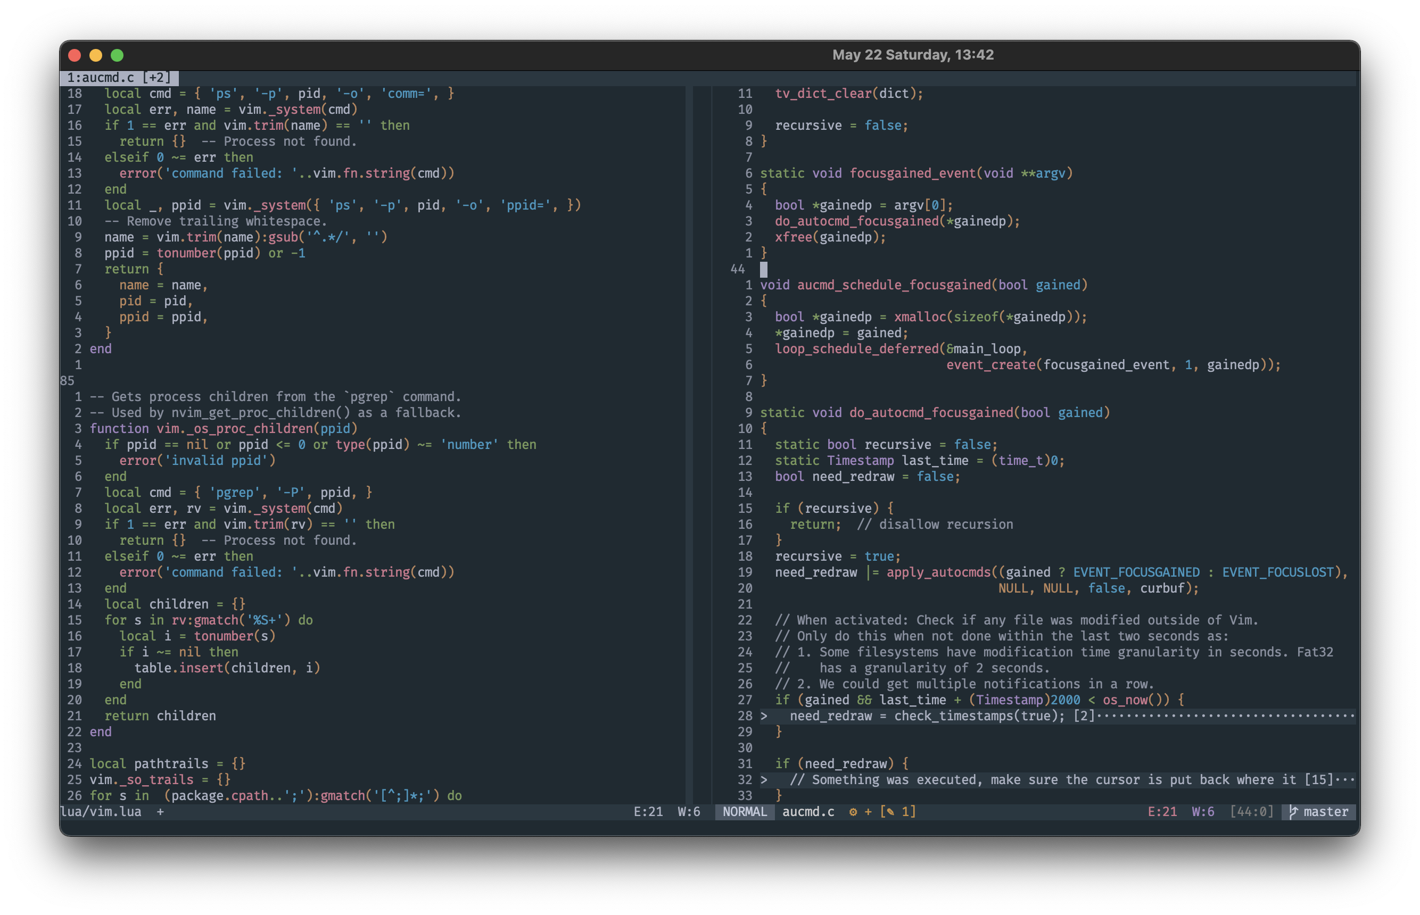
Task: Click the purple W:6 warning count on the right
Action: 1203,812
